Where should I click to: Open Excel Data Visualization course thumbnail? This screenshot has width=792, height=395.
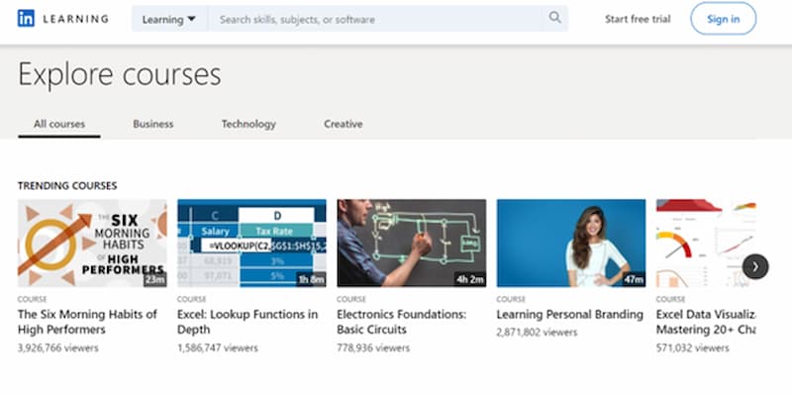706,243
